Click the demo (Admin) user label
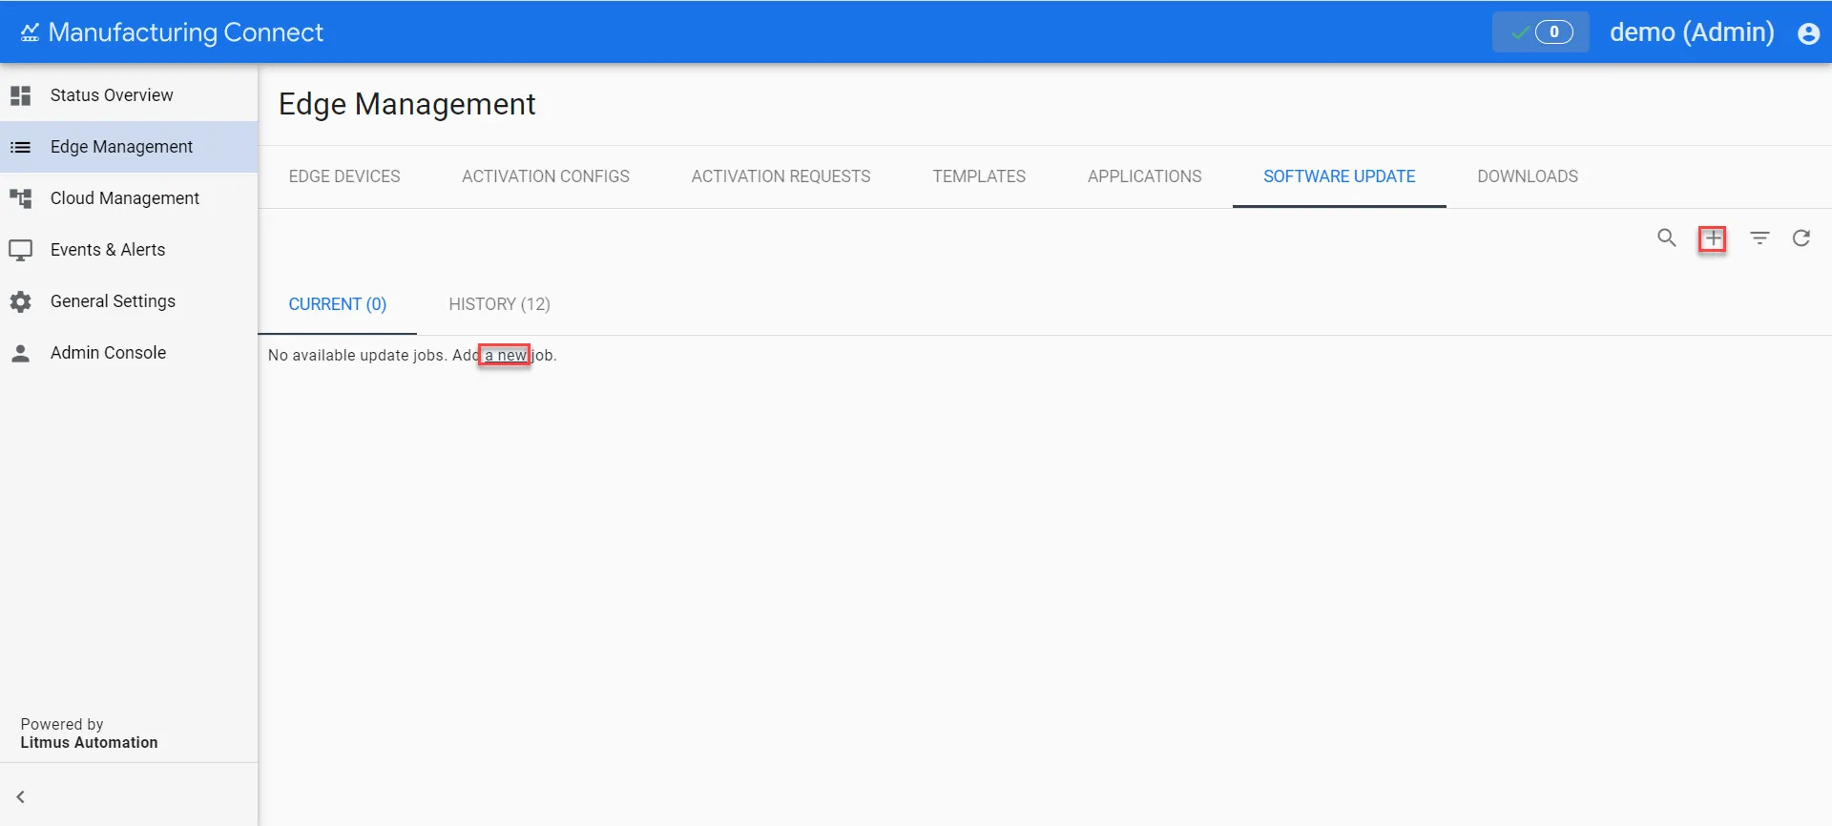The width and height of the screenshot is (1832, 826). [x=1692, y=32]
